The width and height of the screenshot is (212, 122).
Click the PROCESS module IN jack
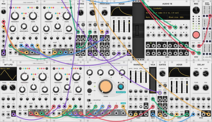[x=102, y=32]
